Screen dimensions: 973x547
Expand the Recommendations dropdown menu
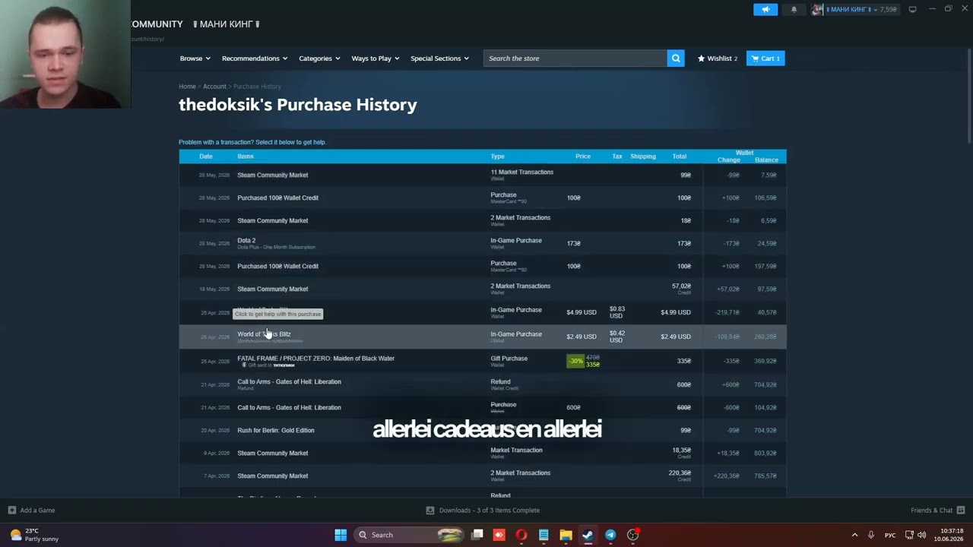point(255,58)
